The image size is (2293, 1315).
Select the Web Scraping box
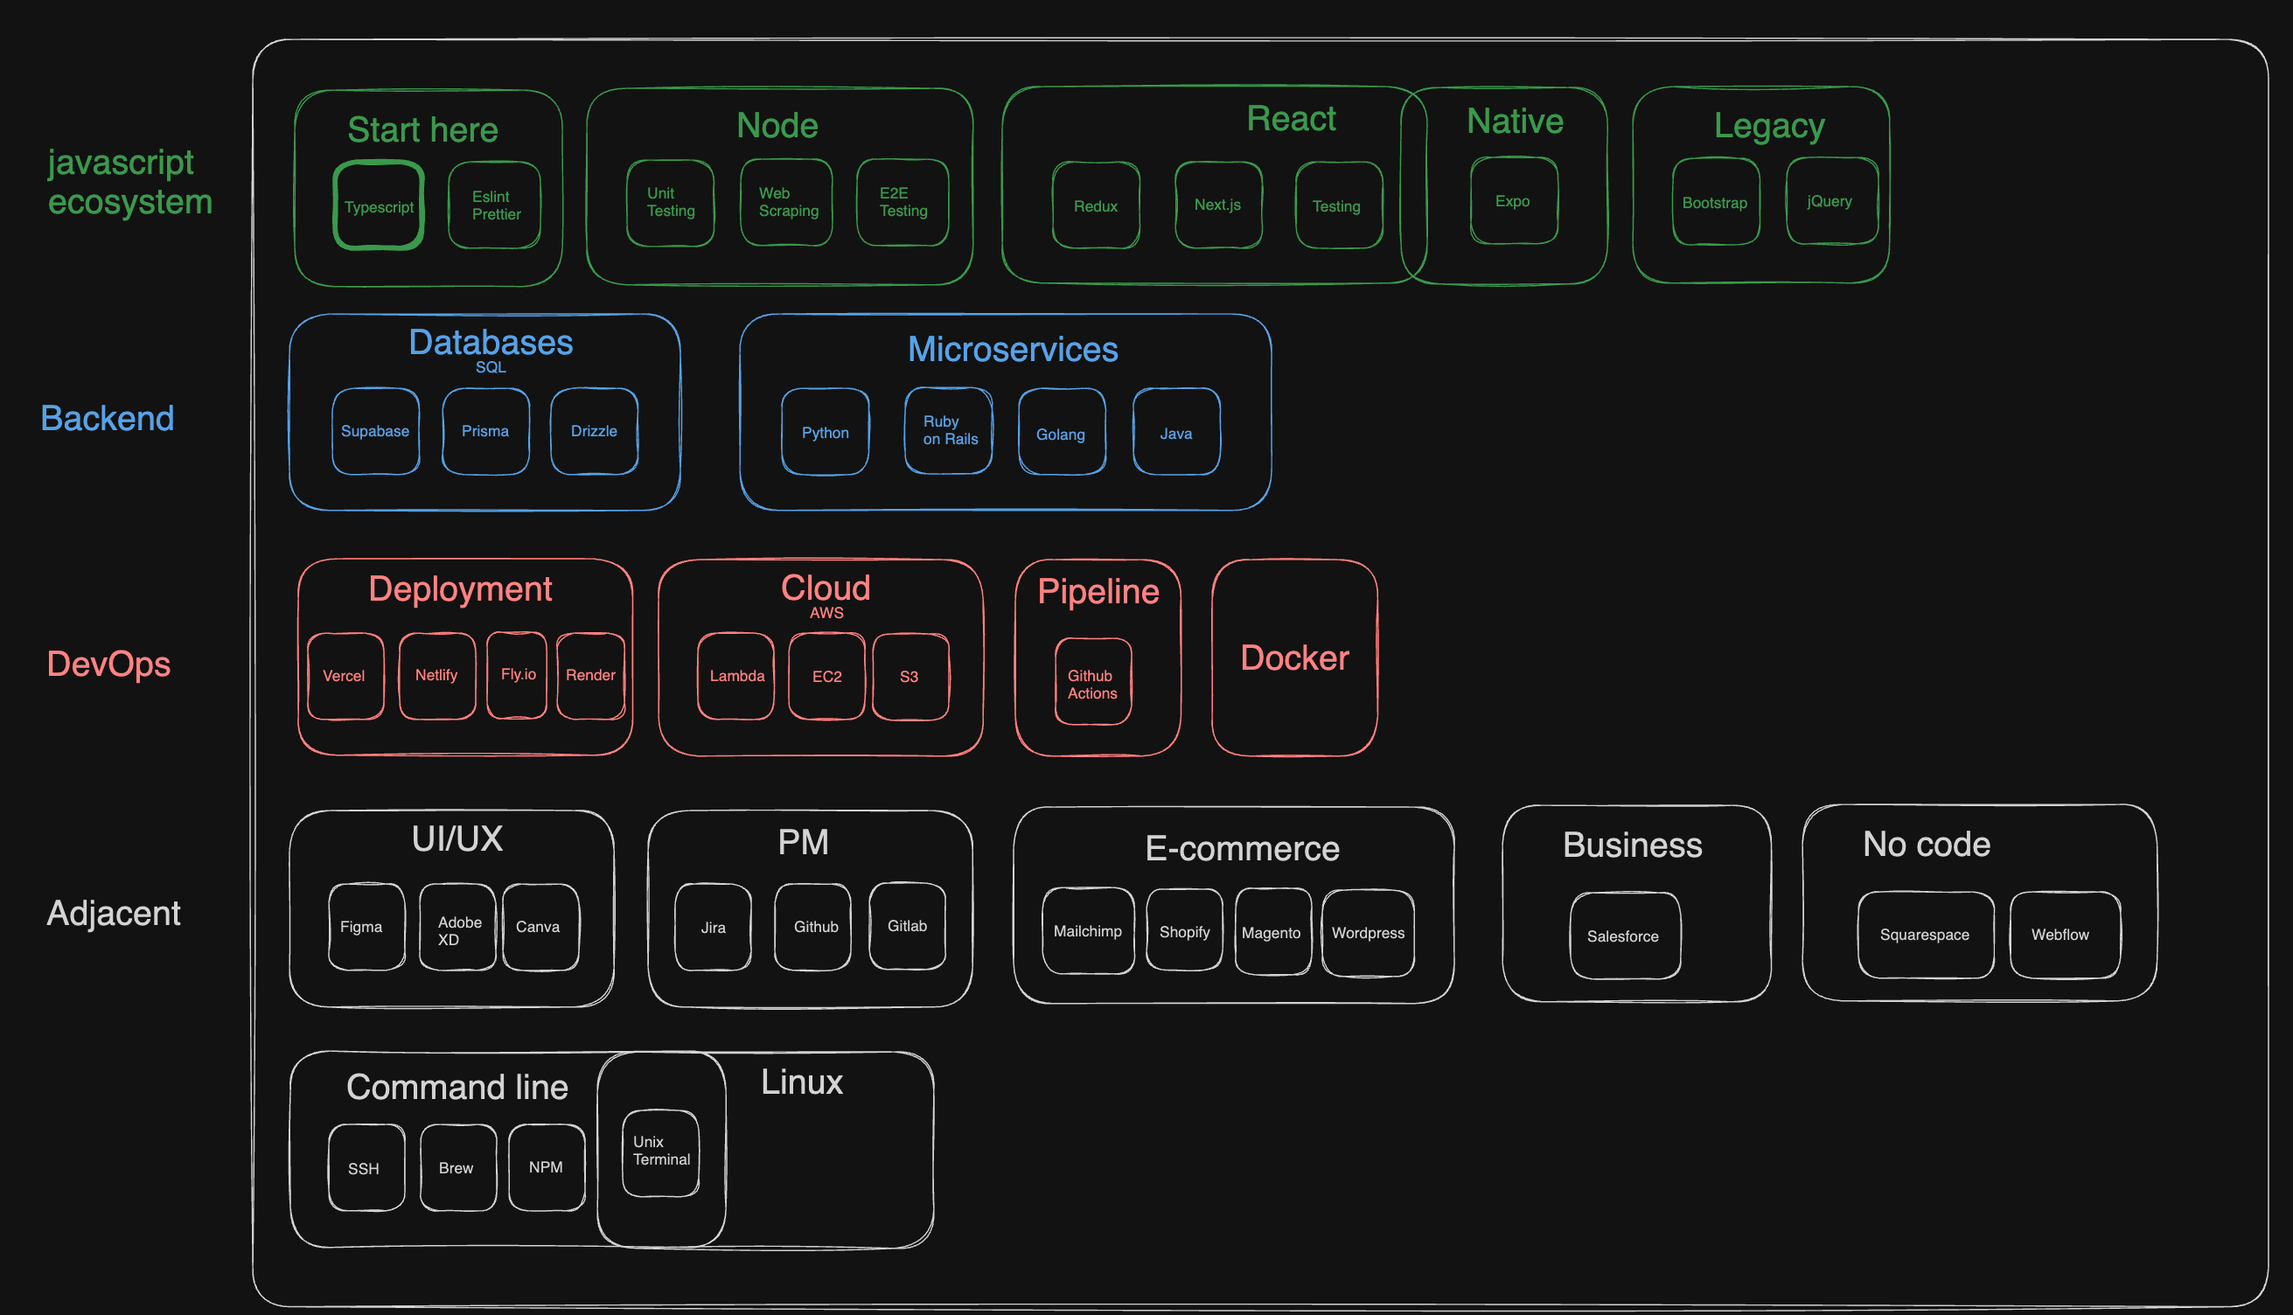point(786,202)
